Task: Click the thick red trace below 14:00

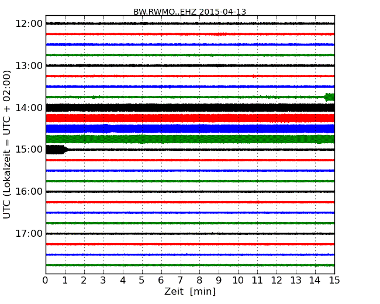Action: coord(190,118)
